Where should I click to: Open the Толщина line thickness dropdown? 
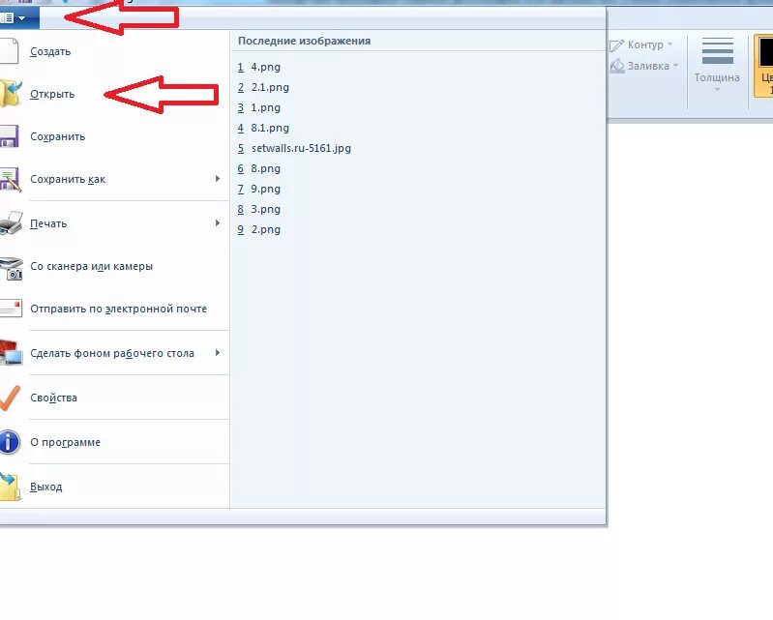717,64
